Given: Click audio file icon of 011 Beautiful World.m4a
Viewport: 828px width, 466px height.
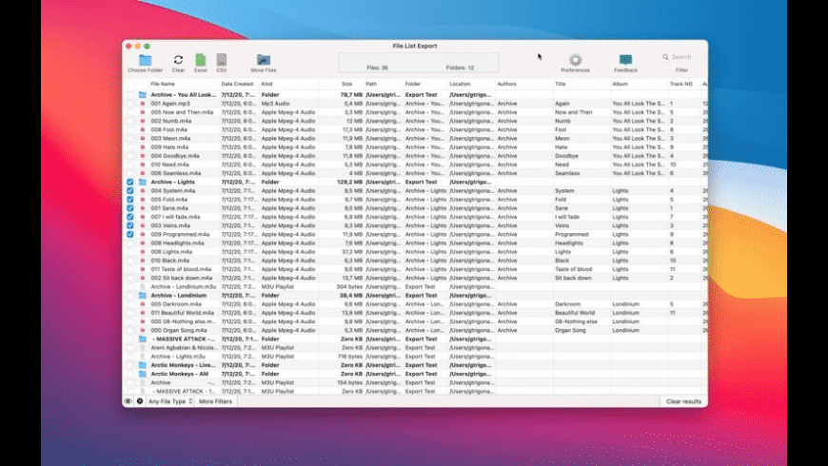Looking at the screenshot, I should (x=142, y=313).
